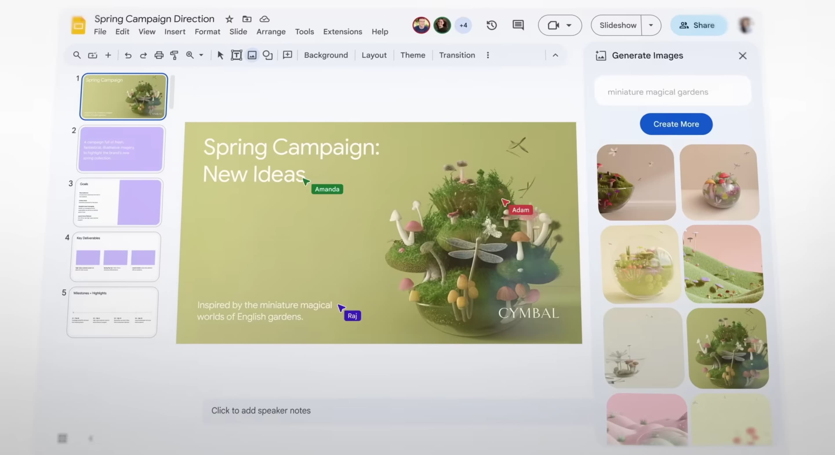Screen dimensions: 835x455
Task: Open the Extensions menu
Action: [x=342, y=31]
